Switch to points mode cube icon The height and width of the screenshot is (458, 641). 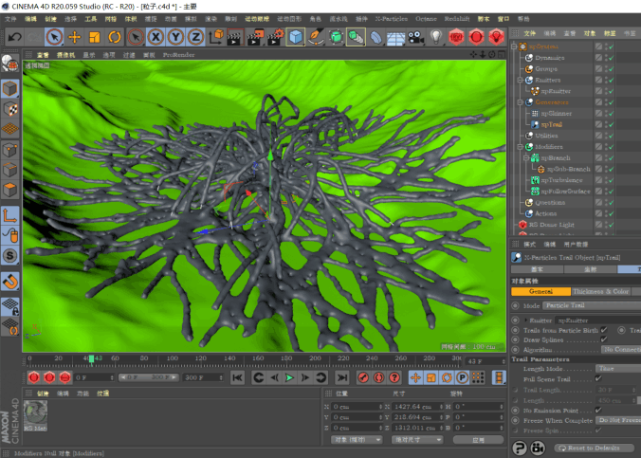point(9,150)
